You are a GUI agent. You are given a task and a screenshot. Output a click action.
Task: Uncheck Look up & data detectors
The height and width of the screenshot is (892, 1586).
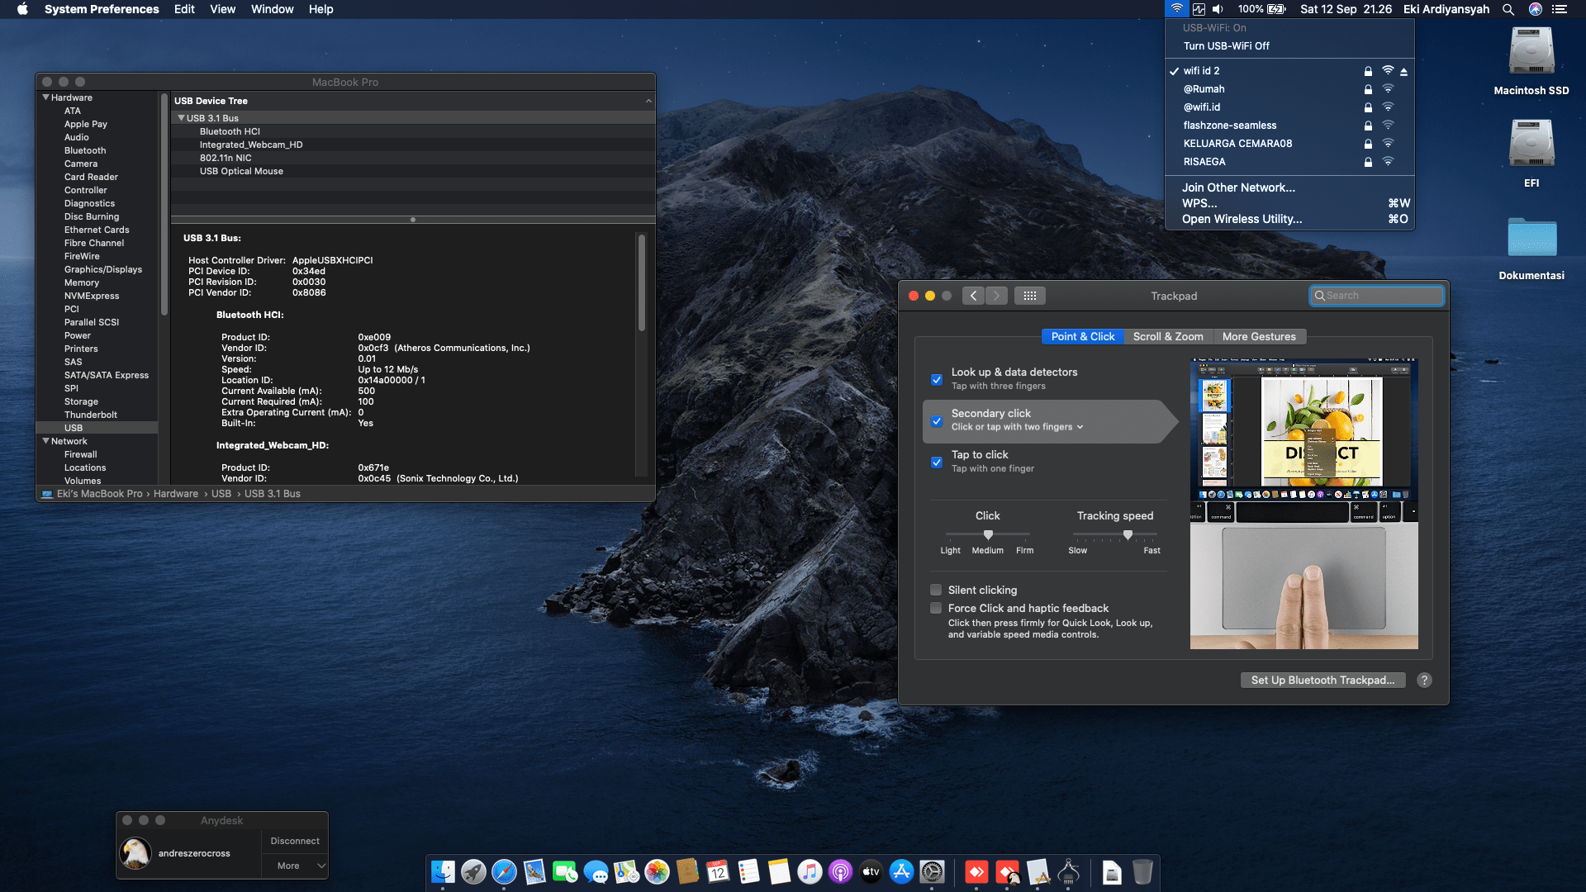point(937,380)
